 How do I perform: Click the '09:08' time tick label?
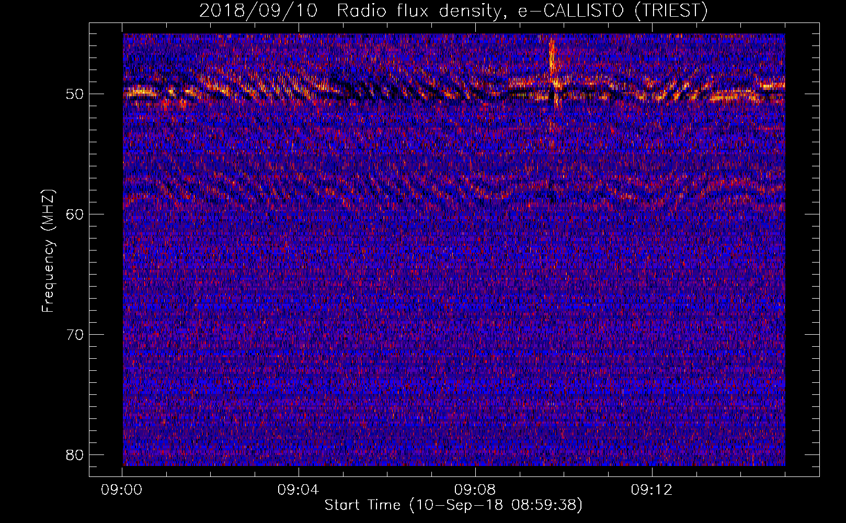[475, 490]
